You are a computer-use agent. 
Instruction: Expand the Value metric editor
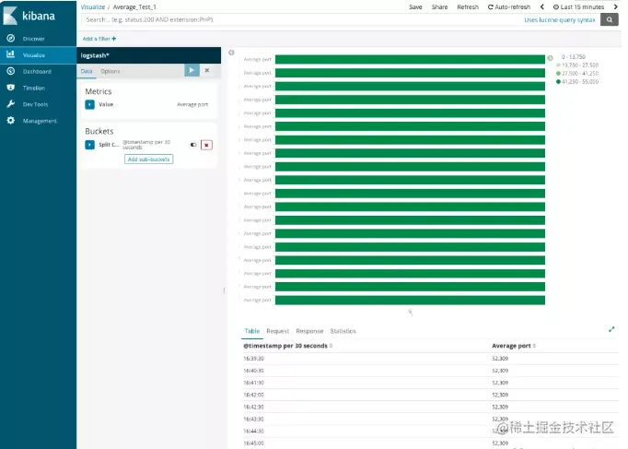89,104
